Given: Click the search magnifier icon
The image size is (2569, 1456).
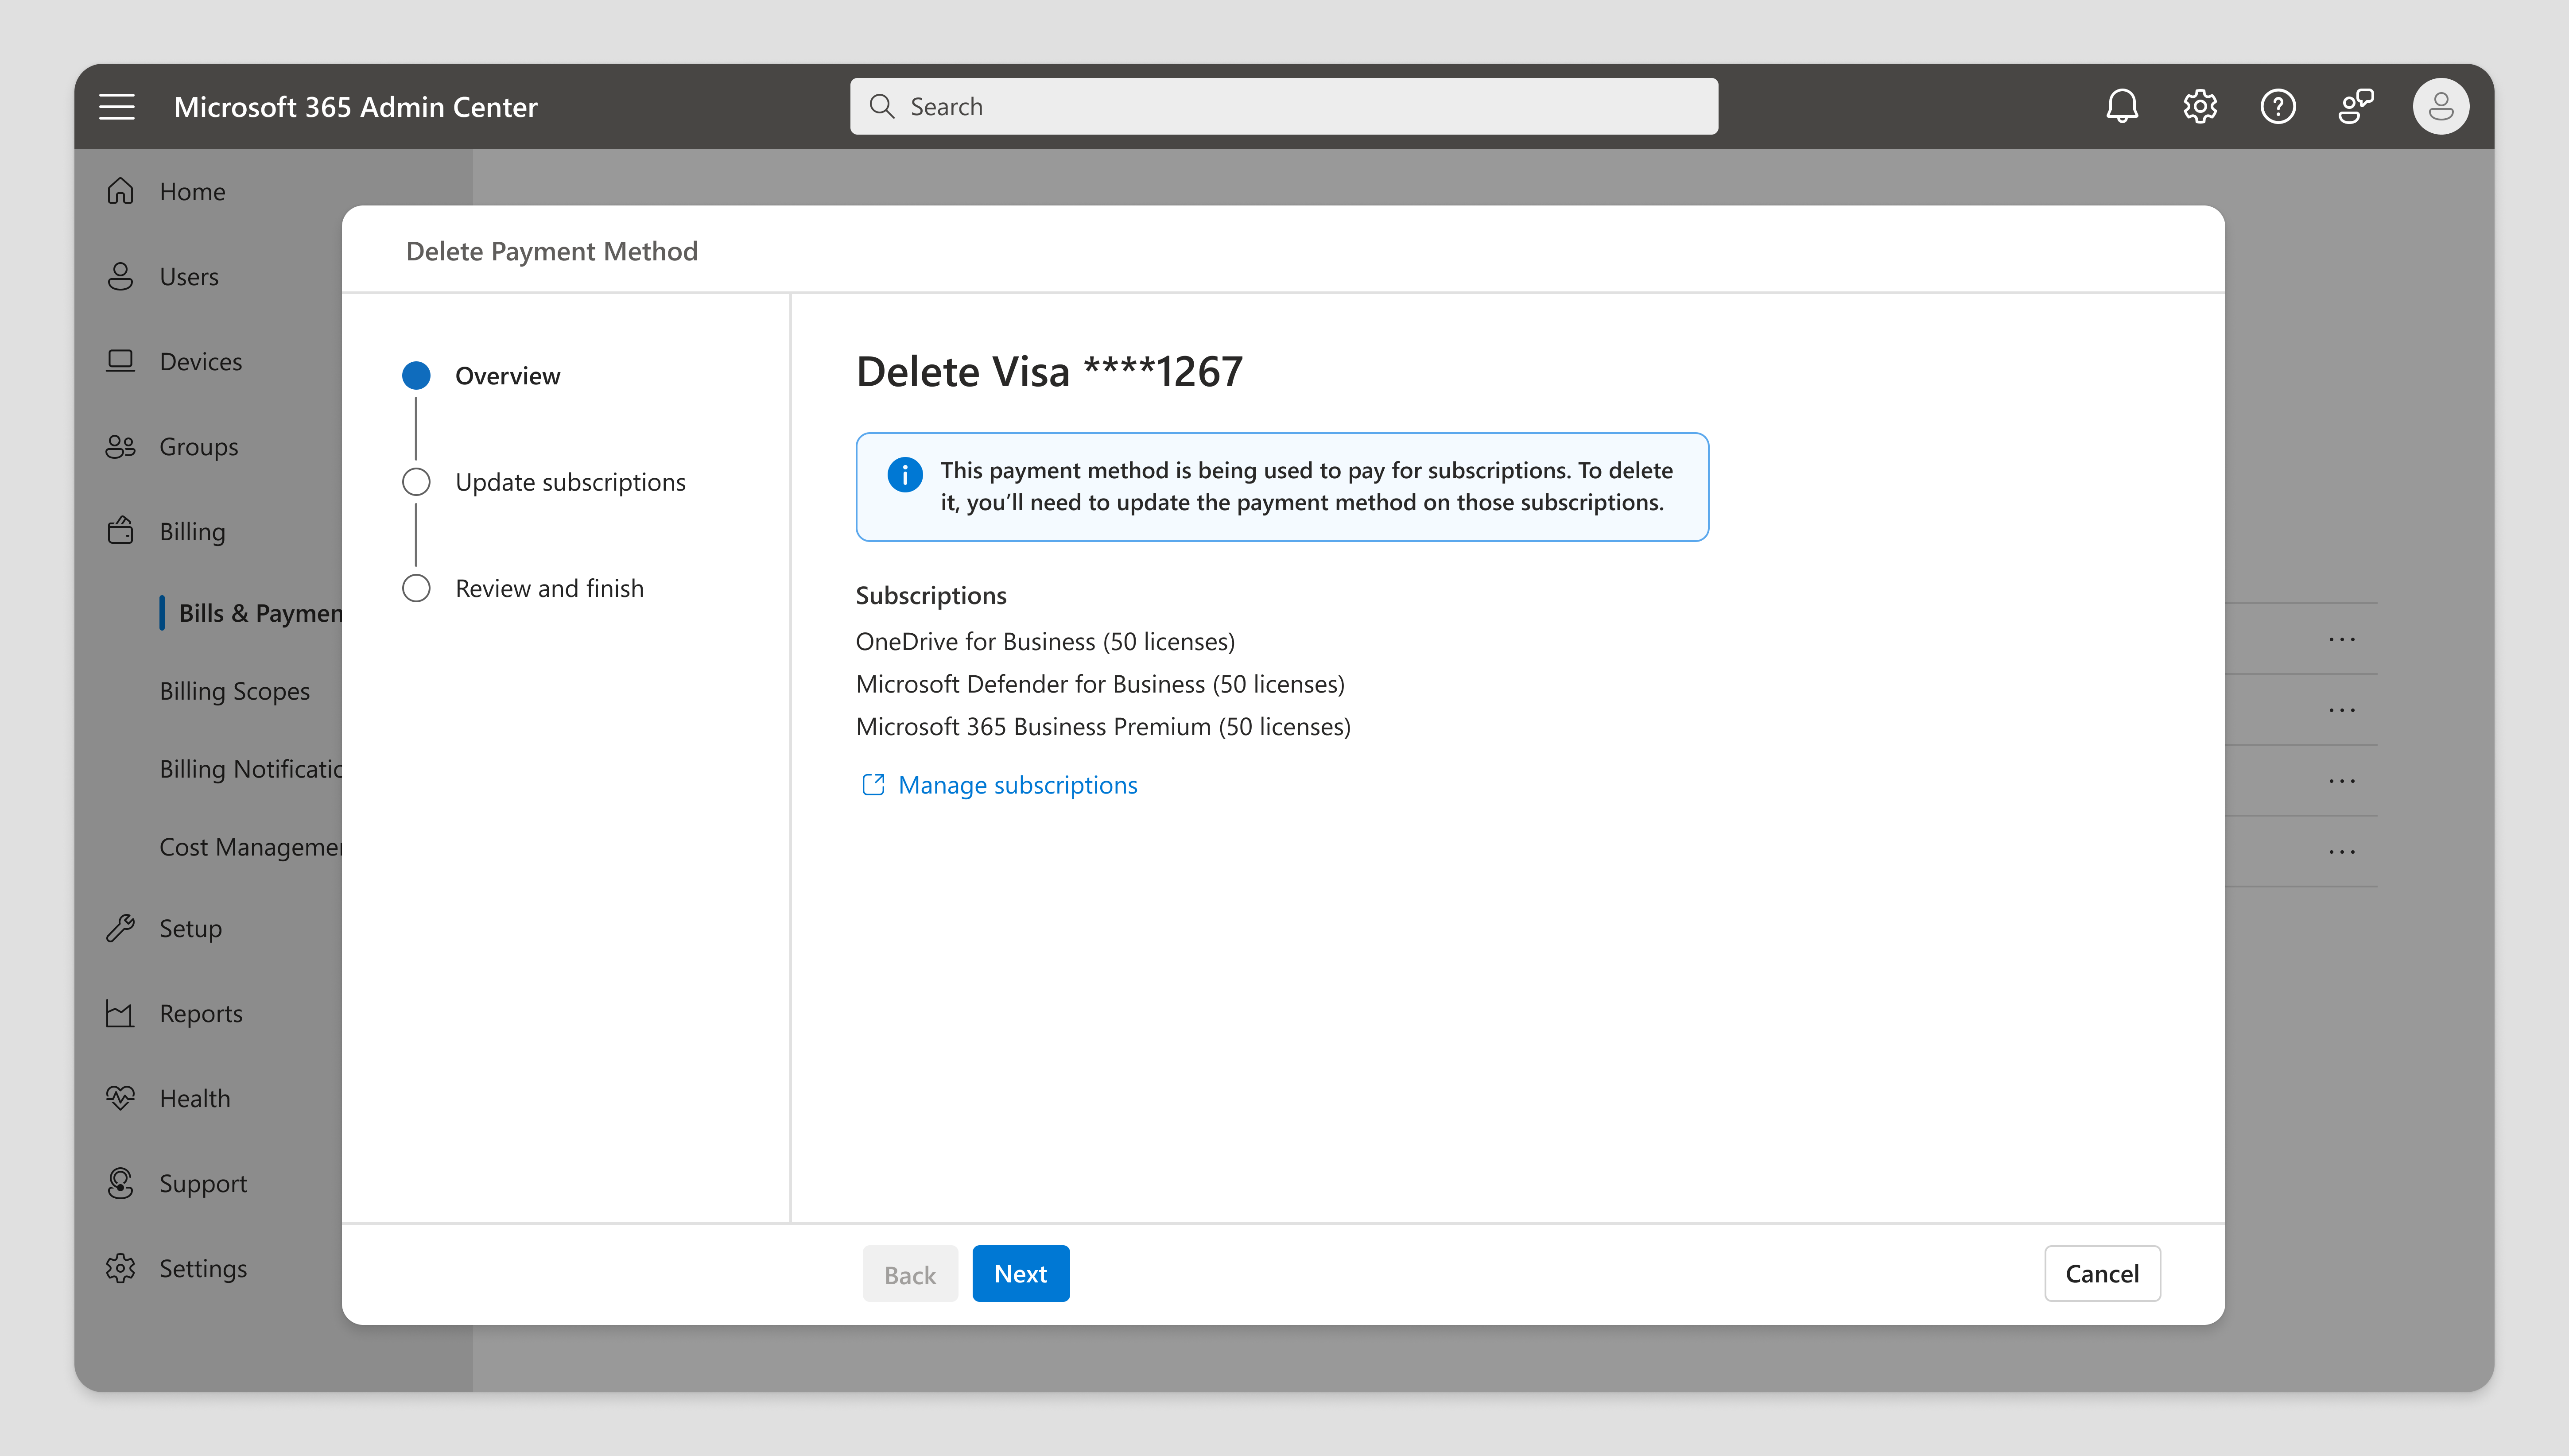Looking at the screenshot, I should coord(881,106).
